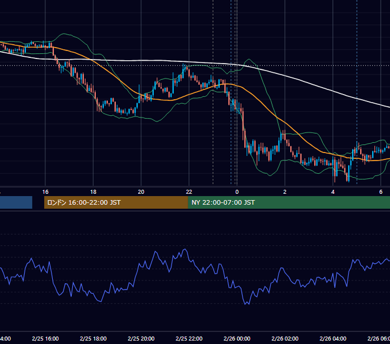Click the 22 hour label on upper axis
390x344 pixels.
(x=189, y=191)
